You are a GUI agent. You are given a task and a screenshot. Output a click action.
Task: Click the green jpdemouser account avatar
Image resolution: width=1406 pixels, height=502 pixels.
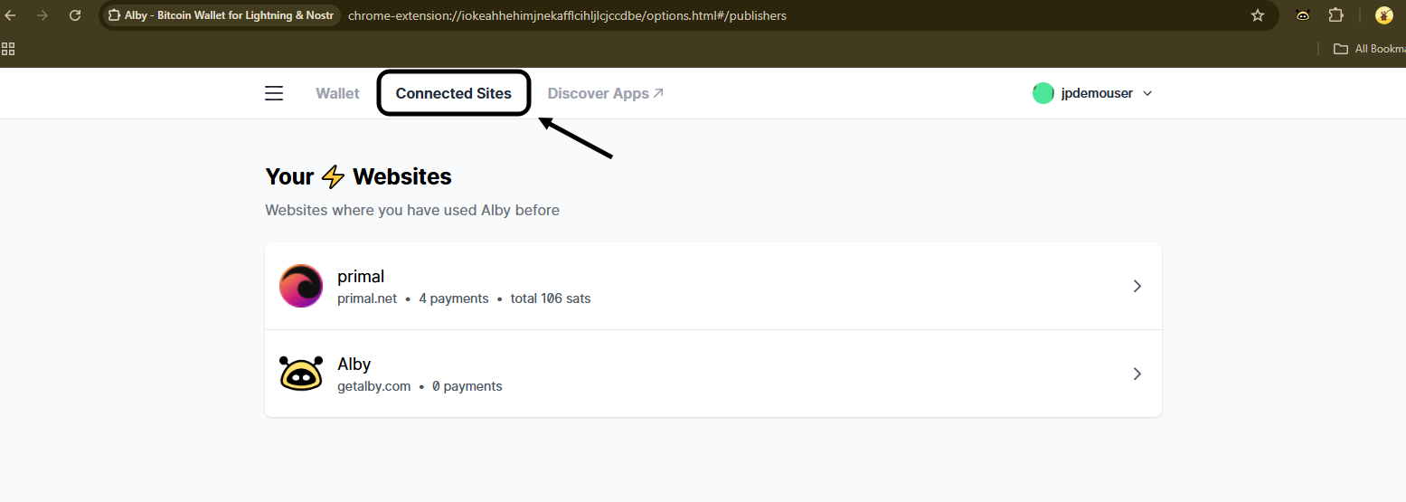[1043, 93]
